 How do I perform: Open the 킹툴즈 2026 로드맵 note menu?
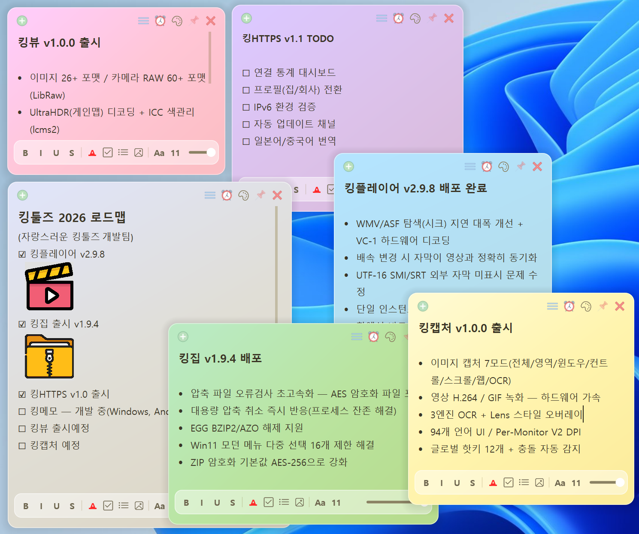pos(210,195)
